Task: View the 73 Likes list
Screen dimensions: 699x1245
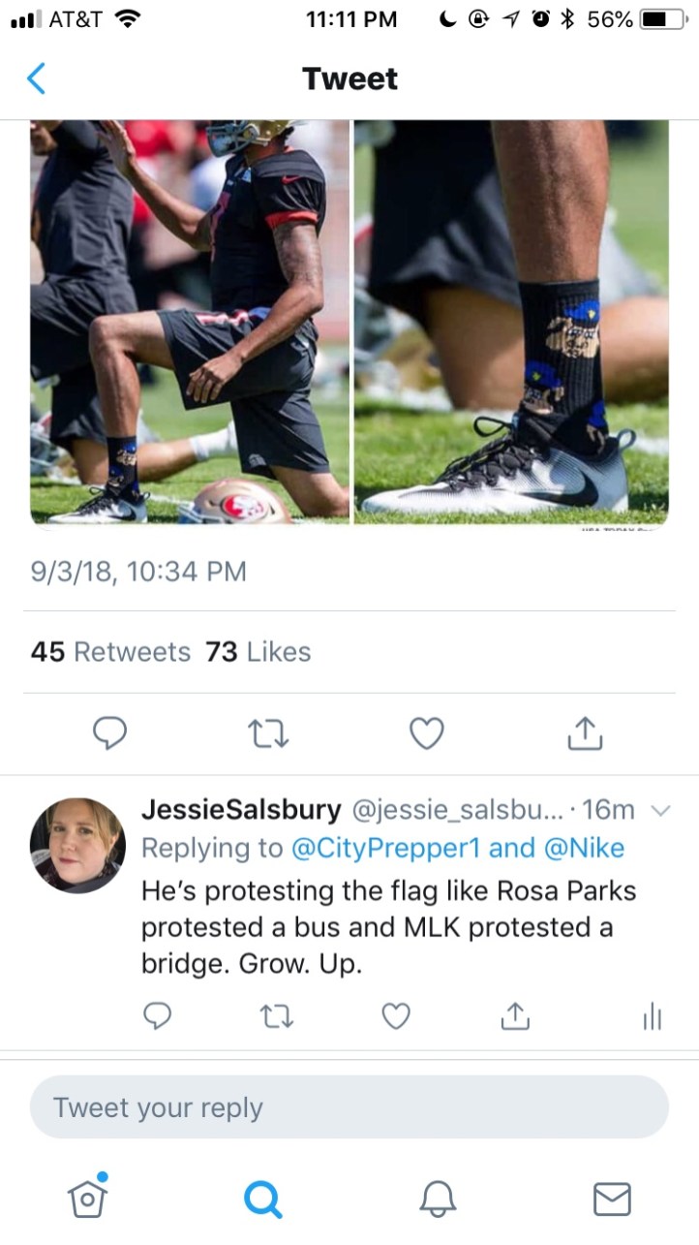Action: [258, 652]
